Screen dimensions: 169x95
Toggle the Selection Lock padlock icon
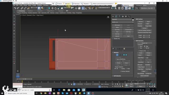(72, 84)
